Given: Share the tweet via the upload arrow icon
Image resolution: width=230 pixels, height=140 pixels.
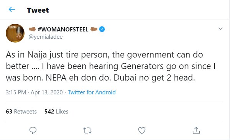Looking at the screenshot, I should coord(196,130).
